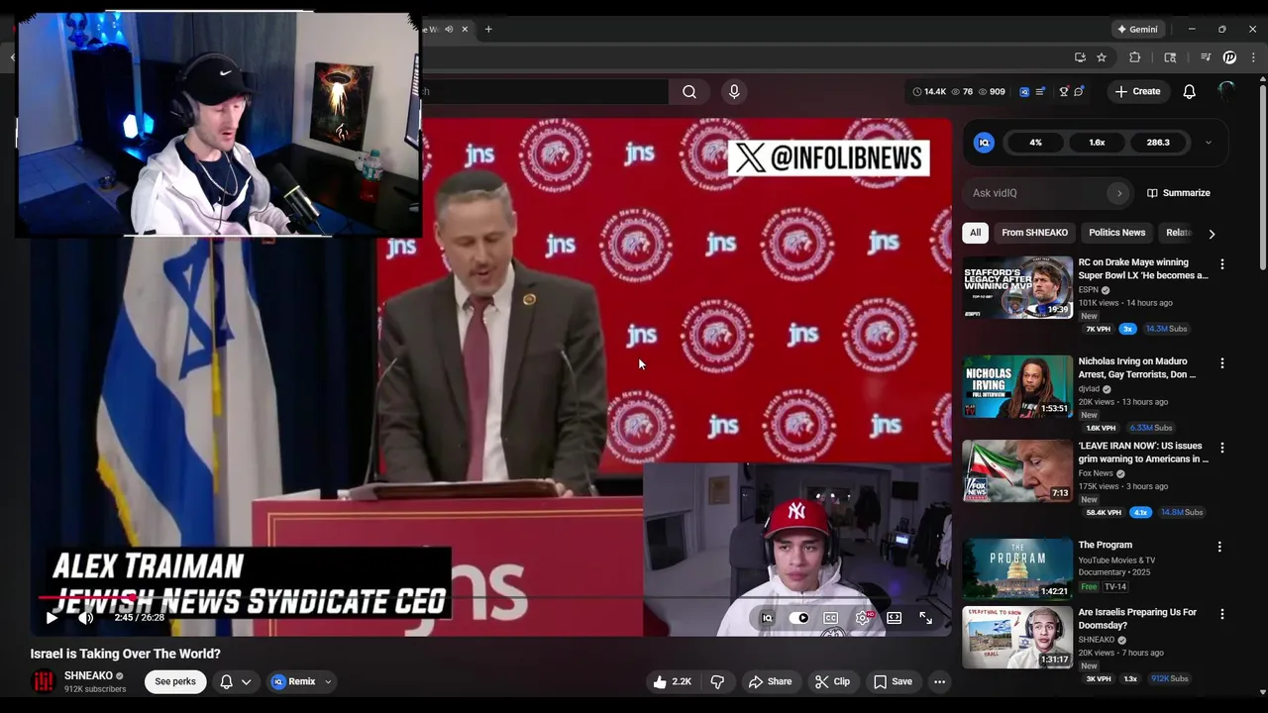Click the Create button
Viewport: 1268px width, 713px height.
click(1137, 91)
